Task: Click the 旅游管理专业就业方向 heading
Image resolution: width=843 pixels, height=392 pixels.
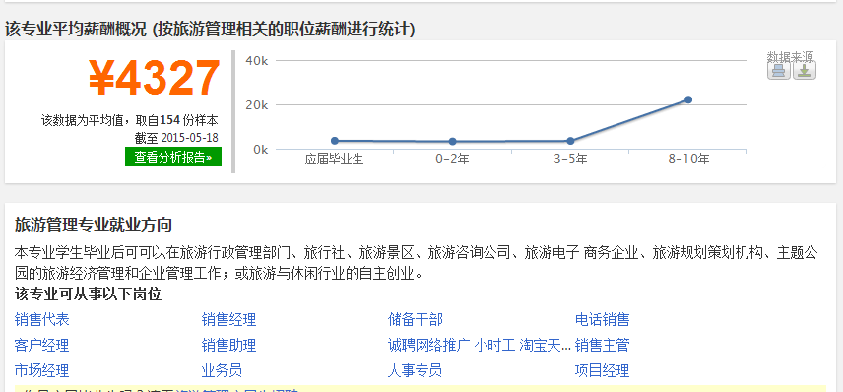Action: 93,225
